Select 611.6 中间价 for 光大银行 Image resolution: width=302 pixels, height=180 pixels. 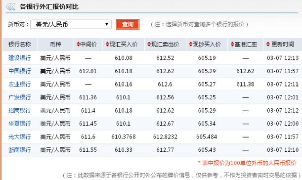click(x=88, y=137)
